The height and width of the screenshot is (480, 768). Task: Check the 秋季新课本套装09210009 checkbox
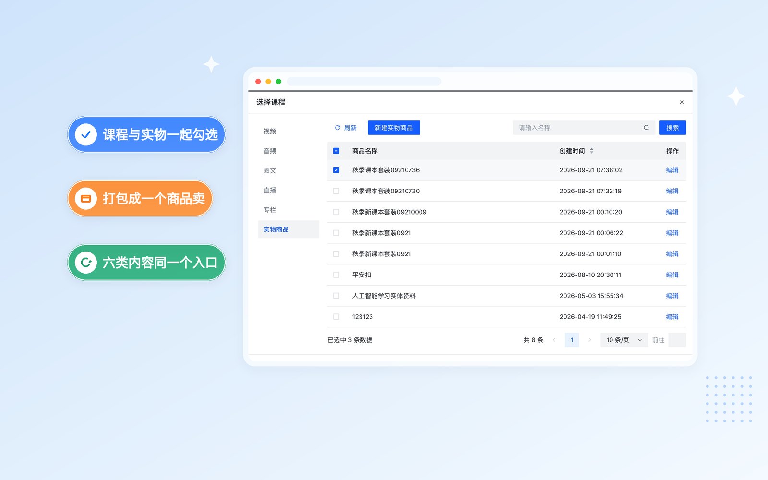336,212
